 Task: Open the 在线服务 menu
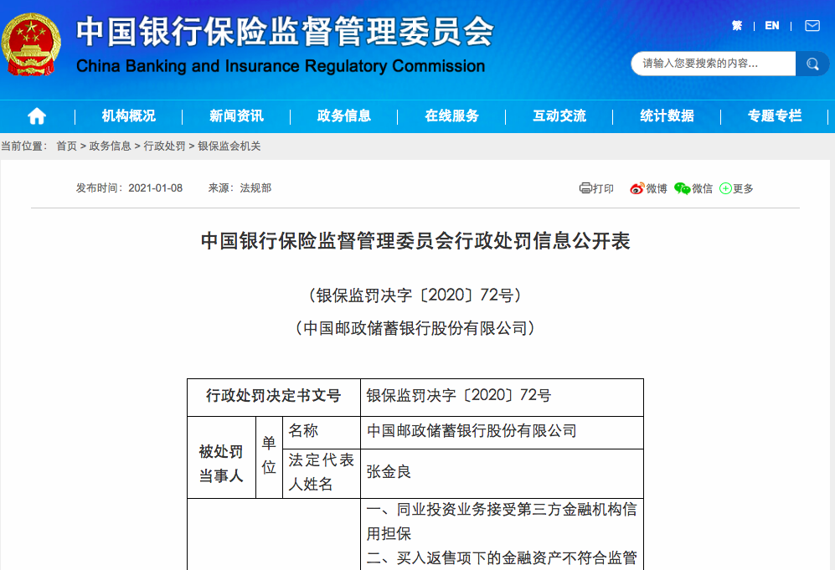(451, 116)
